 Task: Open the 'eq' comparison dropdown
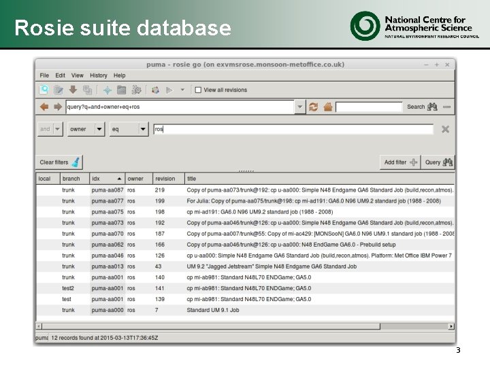[129, 129]
